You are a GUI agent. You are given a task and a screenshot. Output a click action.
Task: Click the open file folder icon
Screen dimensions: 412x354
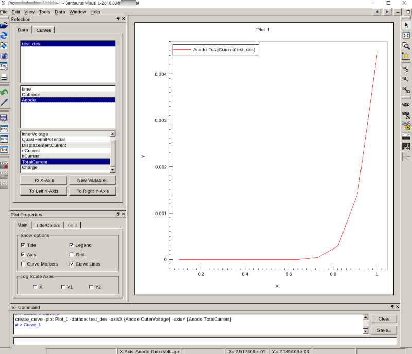point(4,25)
